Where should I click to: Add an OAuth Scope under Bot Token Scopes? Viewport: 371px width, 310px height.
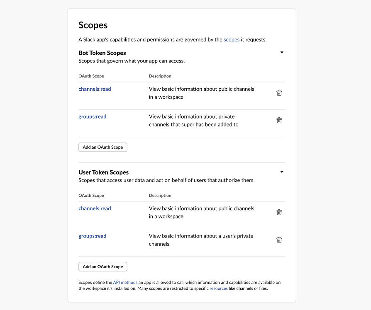[103, 147]
